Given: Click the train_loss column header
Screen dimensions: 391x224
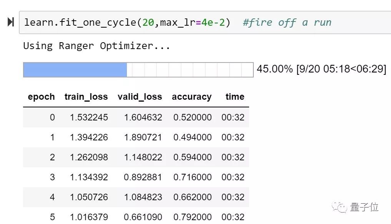Looking at the screenshot, I should pos(86,97).
